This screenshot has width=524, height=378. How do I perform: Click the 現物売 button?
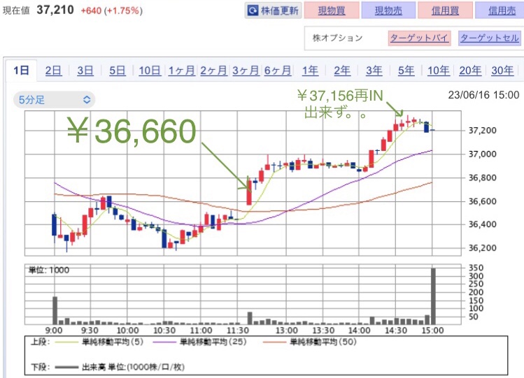click(388, 10)
